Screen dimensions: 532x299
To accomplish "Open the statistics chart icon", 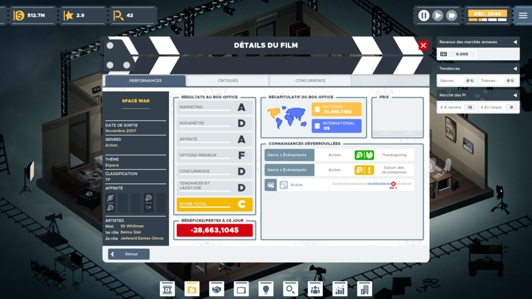I will coord(340,289).
